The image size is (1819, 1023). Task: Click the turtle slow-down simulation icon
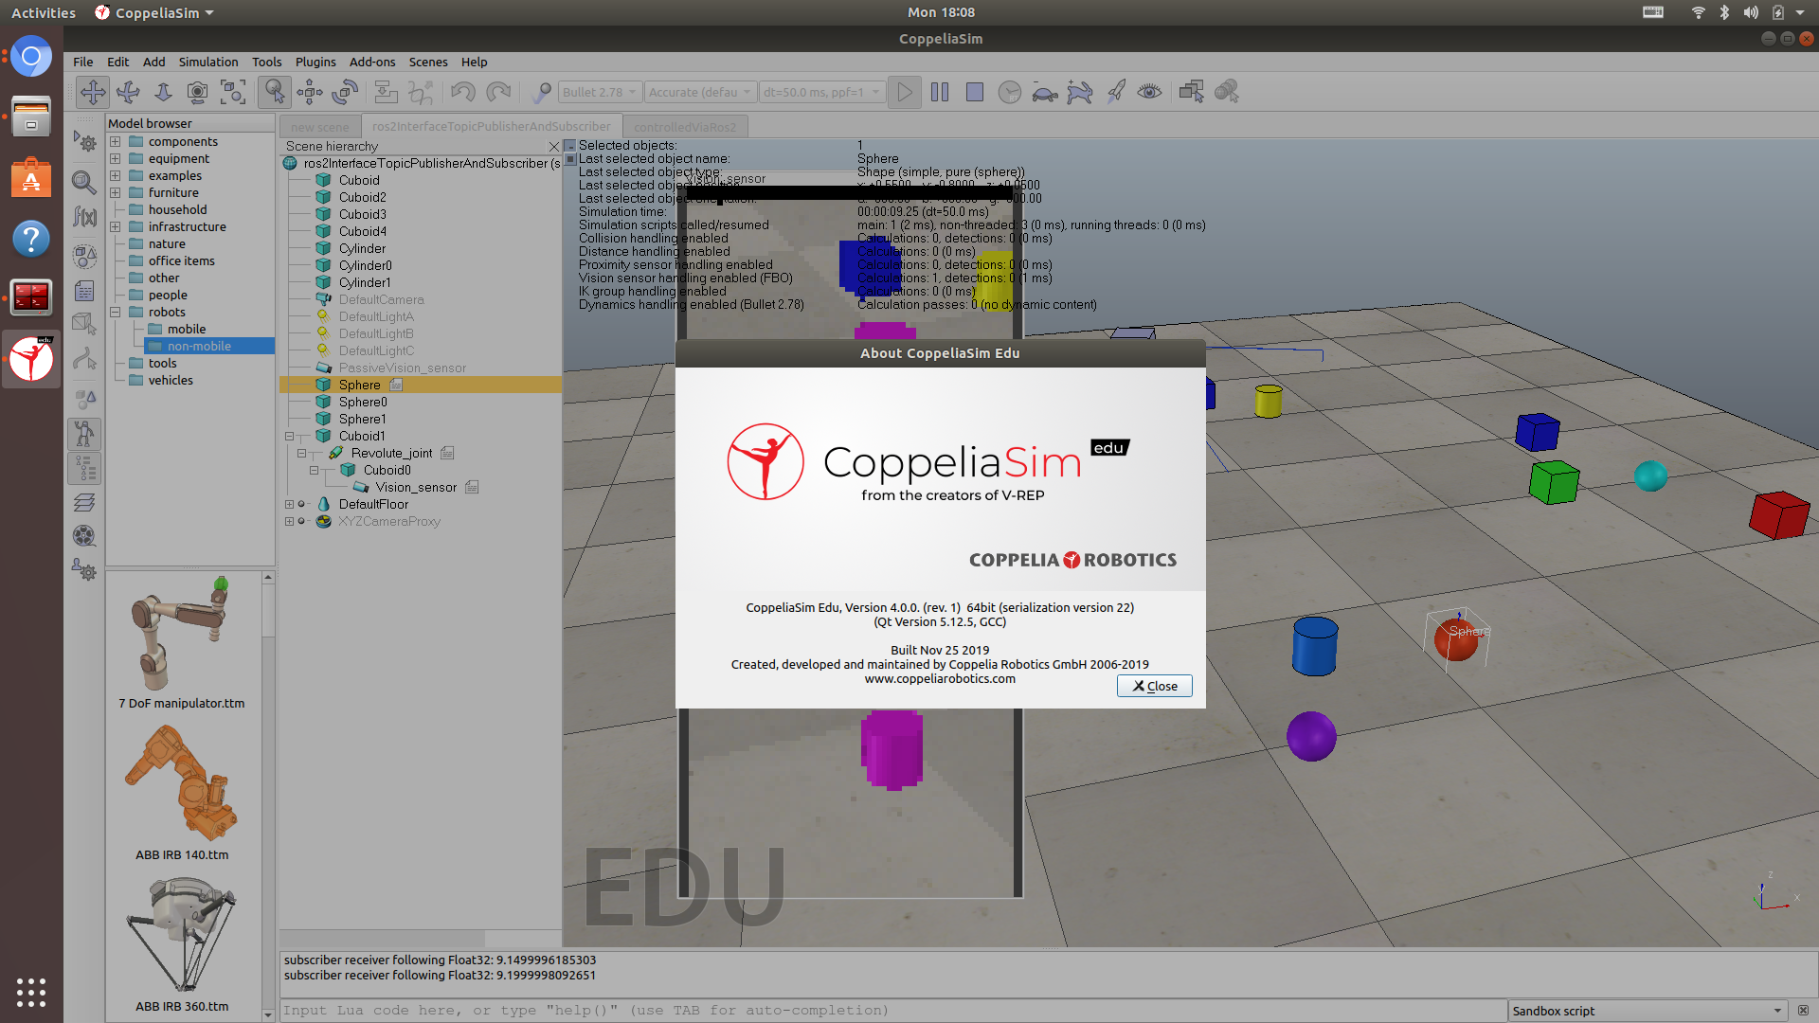tap(1044, 92)
